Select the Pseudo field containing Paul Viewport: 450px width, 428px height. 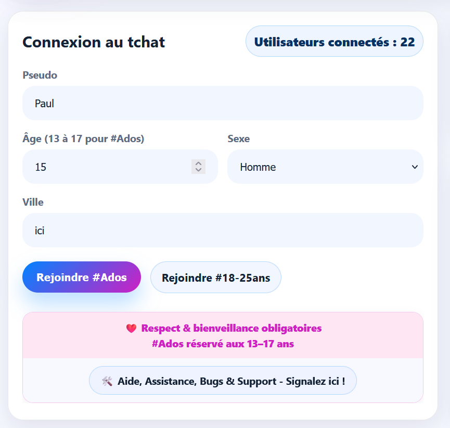tap(223, 103)
